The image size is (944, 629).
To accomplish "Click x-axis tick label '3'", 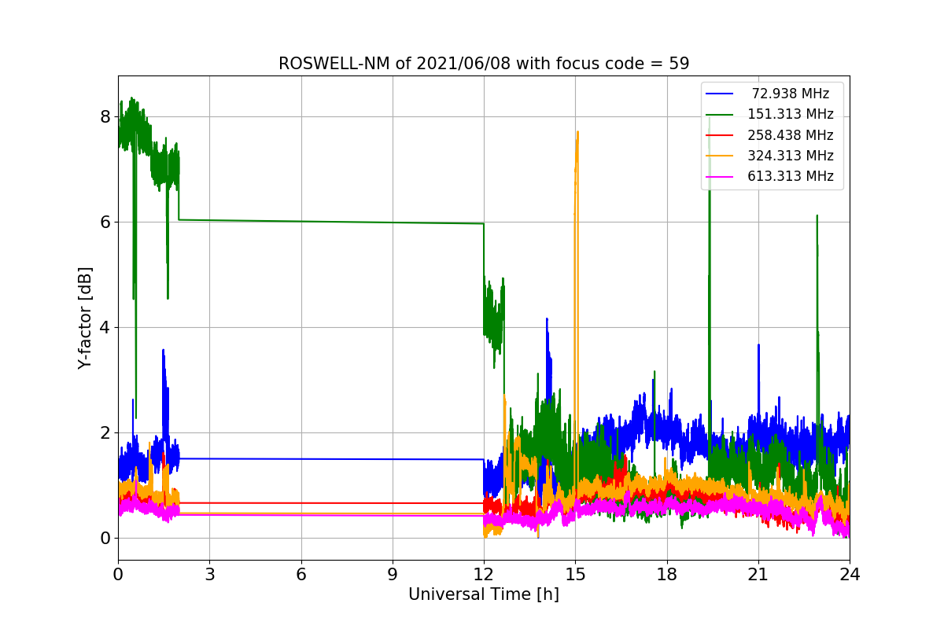I will 209,574.
